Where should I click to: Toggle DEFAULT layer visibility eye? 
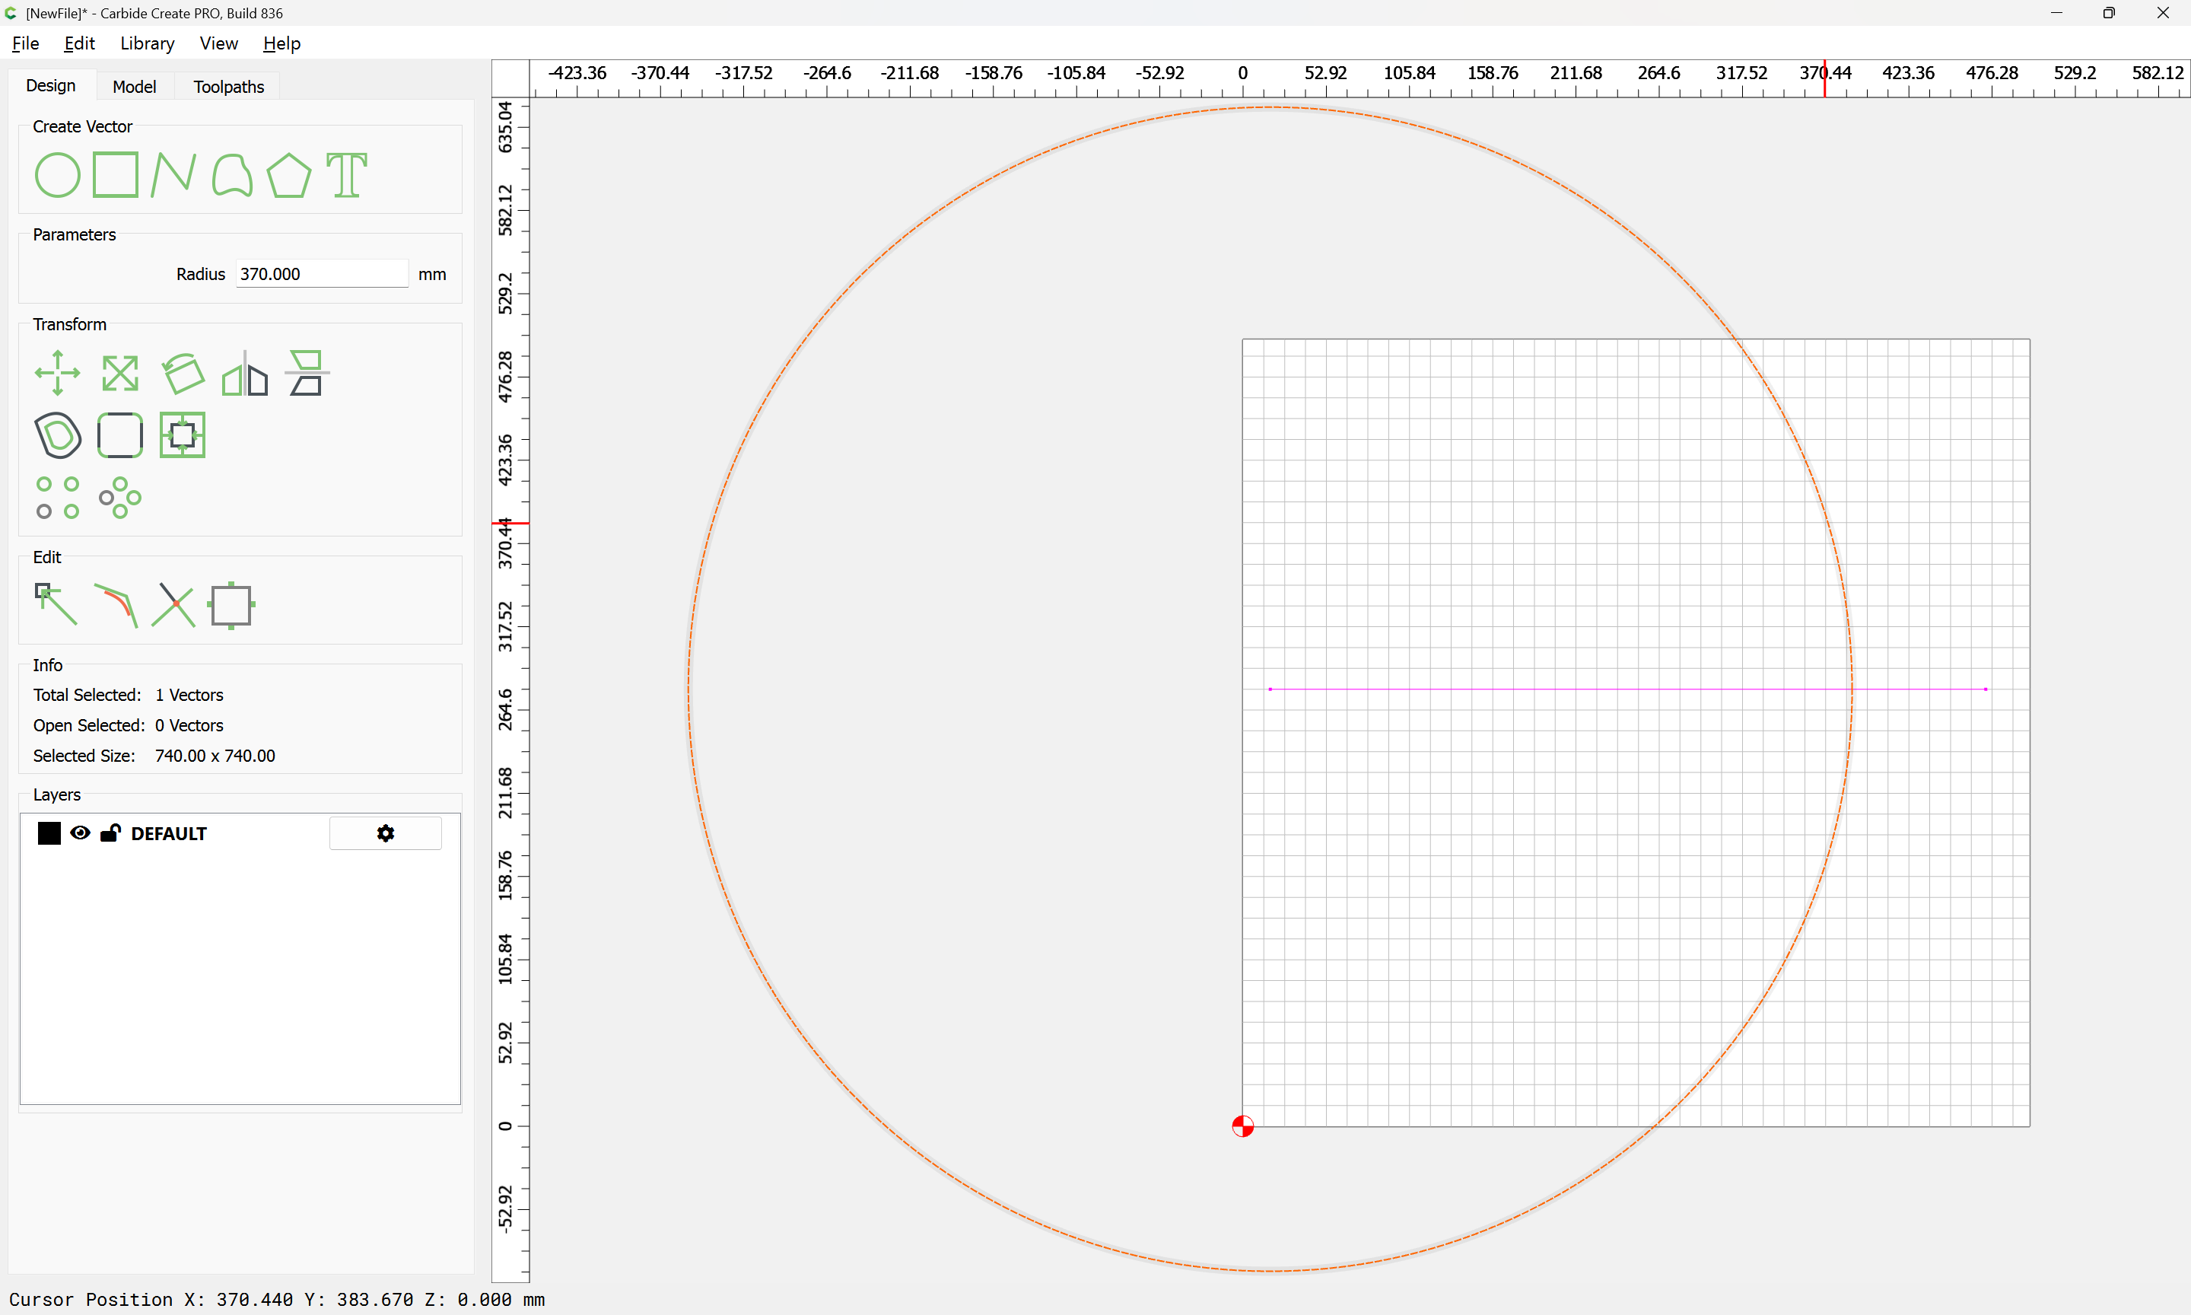point(80,833)
